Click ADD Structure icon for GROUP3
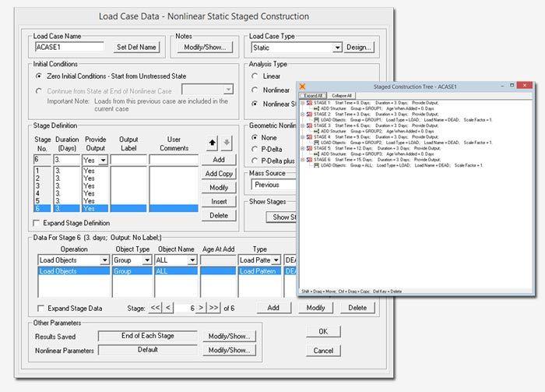Screen dimensions: 545x392 pyautogui.click(x=316, y=154)
